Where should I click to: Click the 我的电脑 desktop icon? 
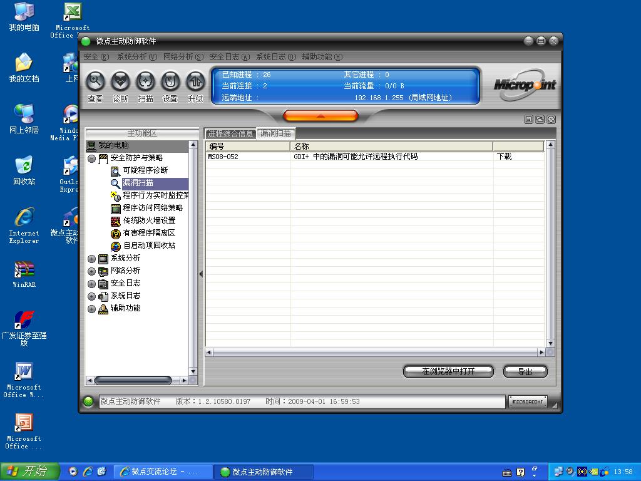click(24, 16)
